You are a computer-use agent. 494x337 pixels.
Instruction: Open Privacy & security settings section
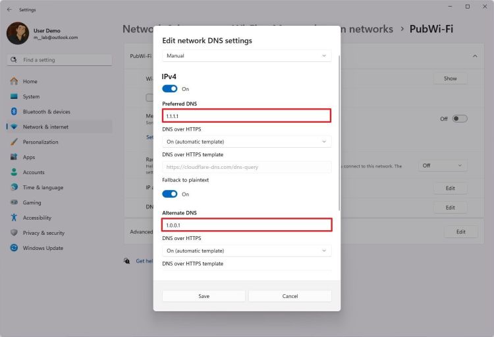pyautogui.click(x=43, y=233)
